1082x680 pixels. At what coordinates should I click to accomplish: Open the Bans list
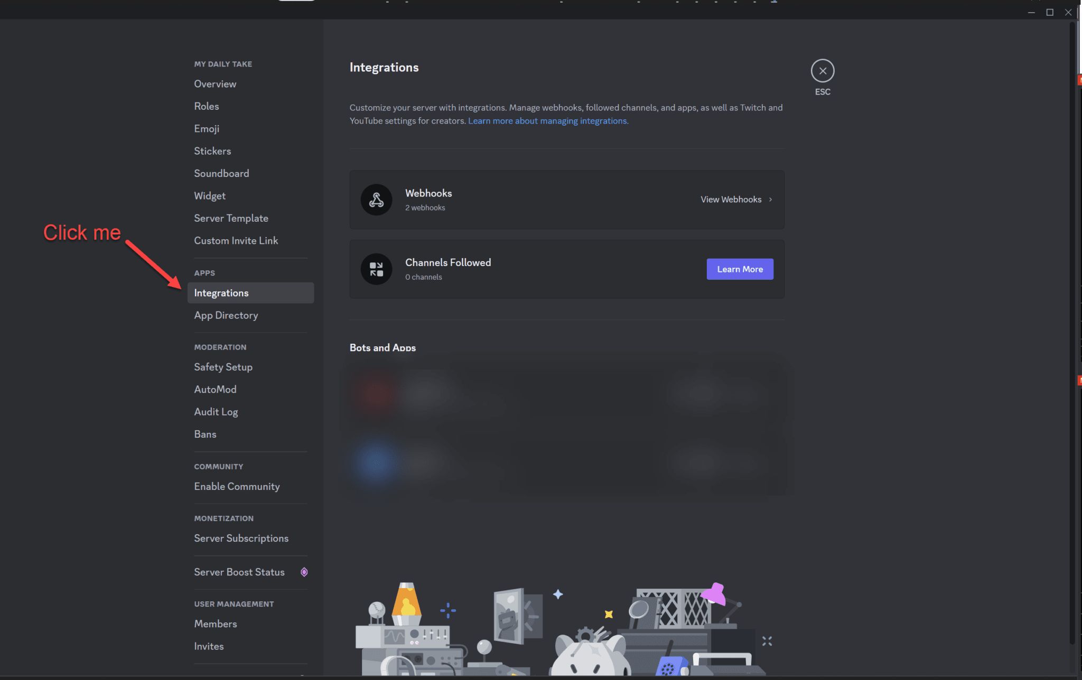[x=205, y=434]
